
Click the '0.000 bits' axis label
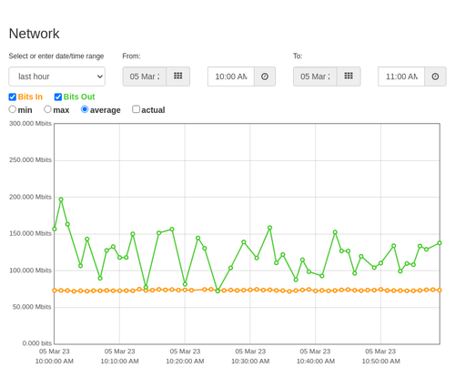point(37,343)
